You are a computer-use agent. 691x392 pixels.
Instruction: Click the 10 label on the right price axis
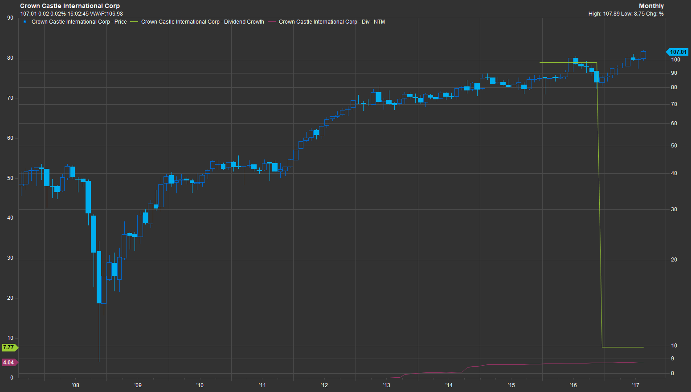(674, 346)
